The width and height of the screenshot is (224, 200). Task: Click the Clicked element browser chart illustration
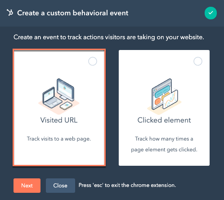point(164,96)
